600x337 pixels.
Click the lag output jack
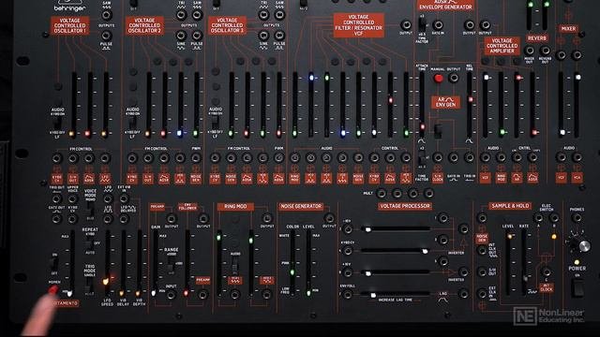[463, 294]
